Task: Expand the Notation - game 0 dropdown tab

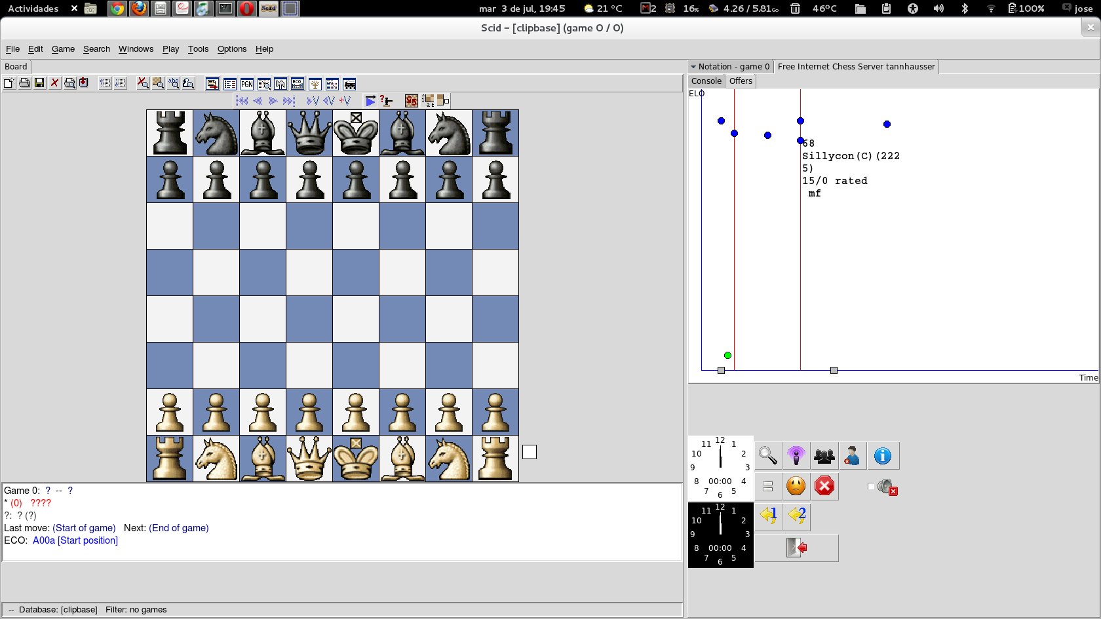Action: (x=730, y=67)
